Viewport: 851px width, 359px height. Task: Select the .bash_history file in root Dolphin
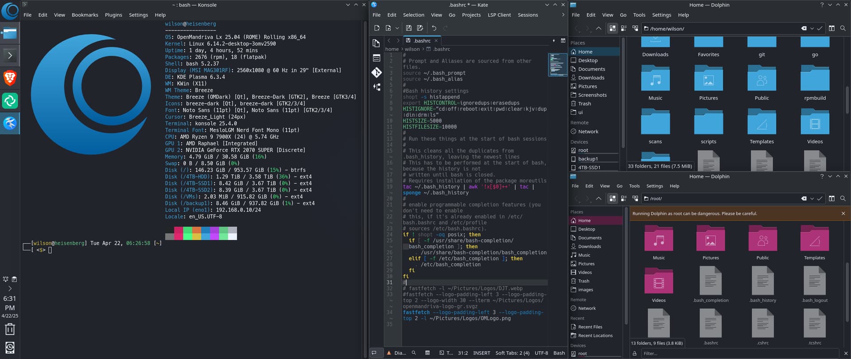pos(763,284)
